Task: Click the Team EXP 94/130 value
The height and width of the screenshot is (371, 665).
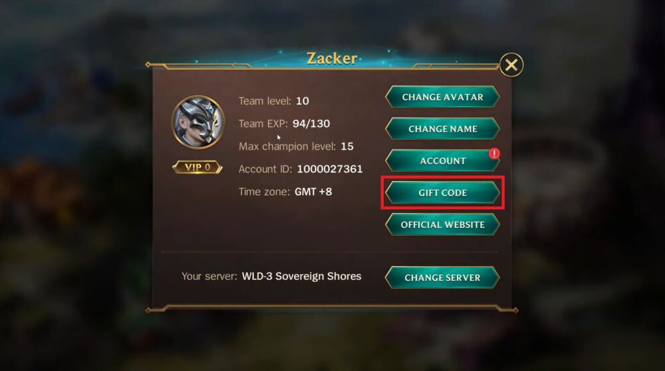Action: [x=311, y=124]
